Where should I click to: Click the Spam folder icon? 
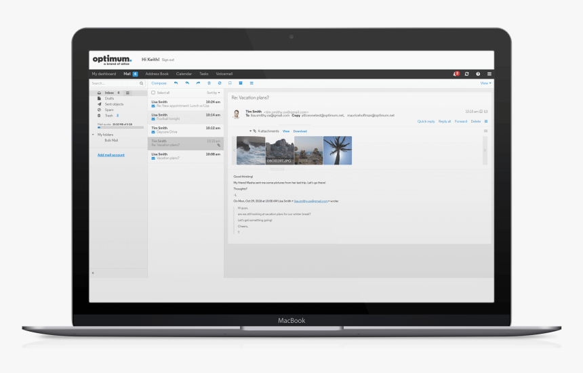click(99, 110)
